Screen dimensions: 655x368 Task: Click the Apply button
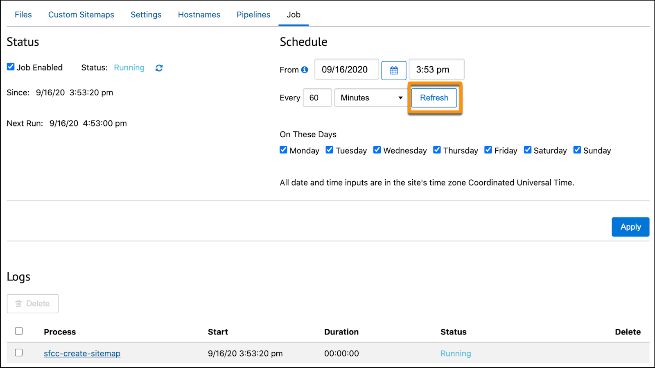coord(630,227)
